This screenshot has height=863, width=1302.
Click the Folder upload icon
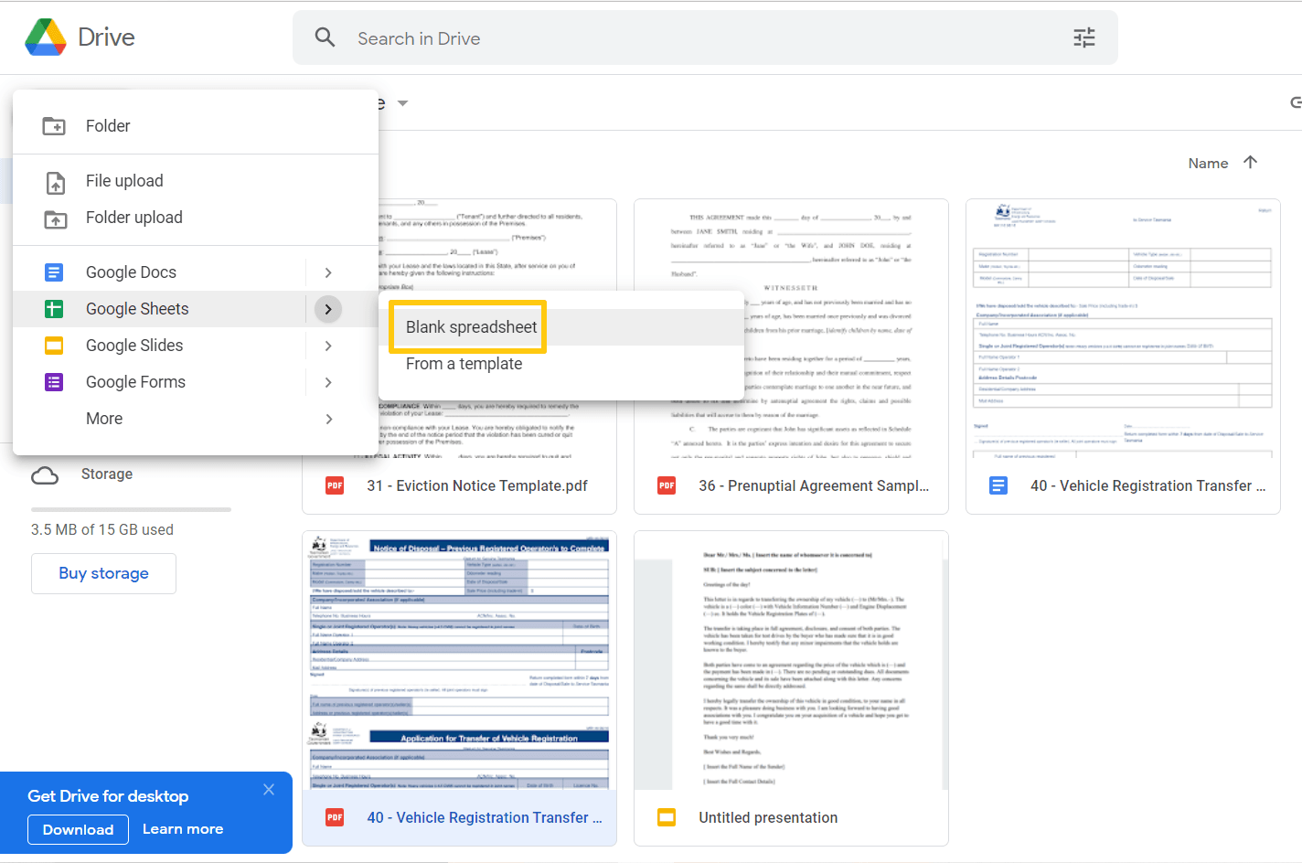tap(56, 218)
